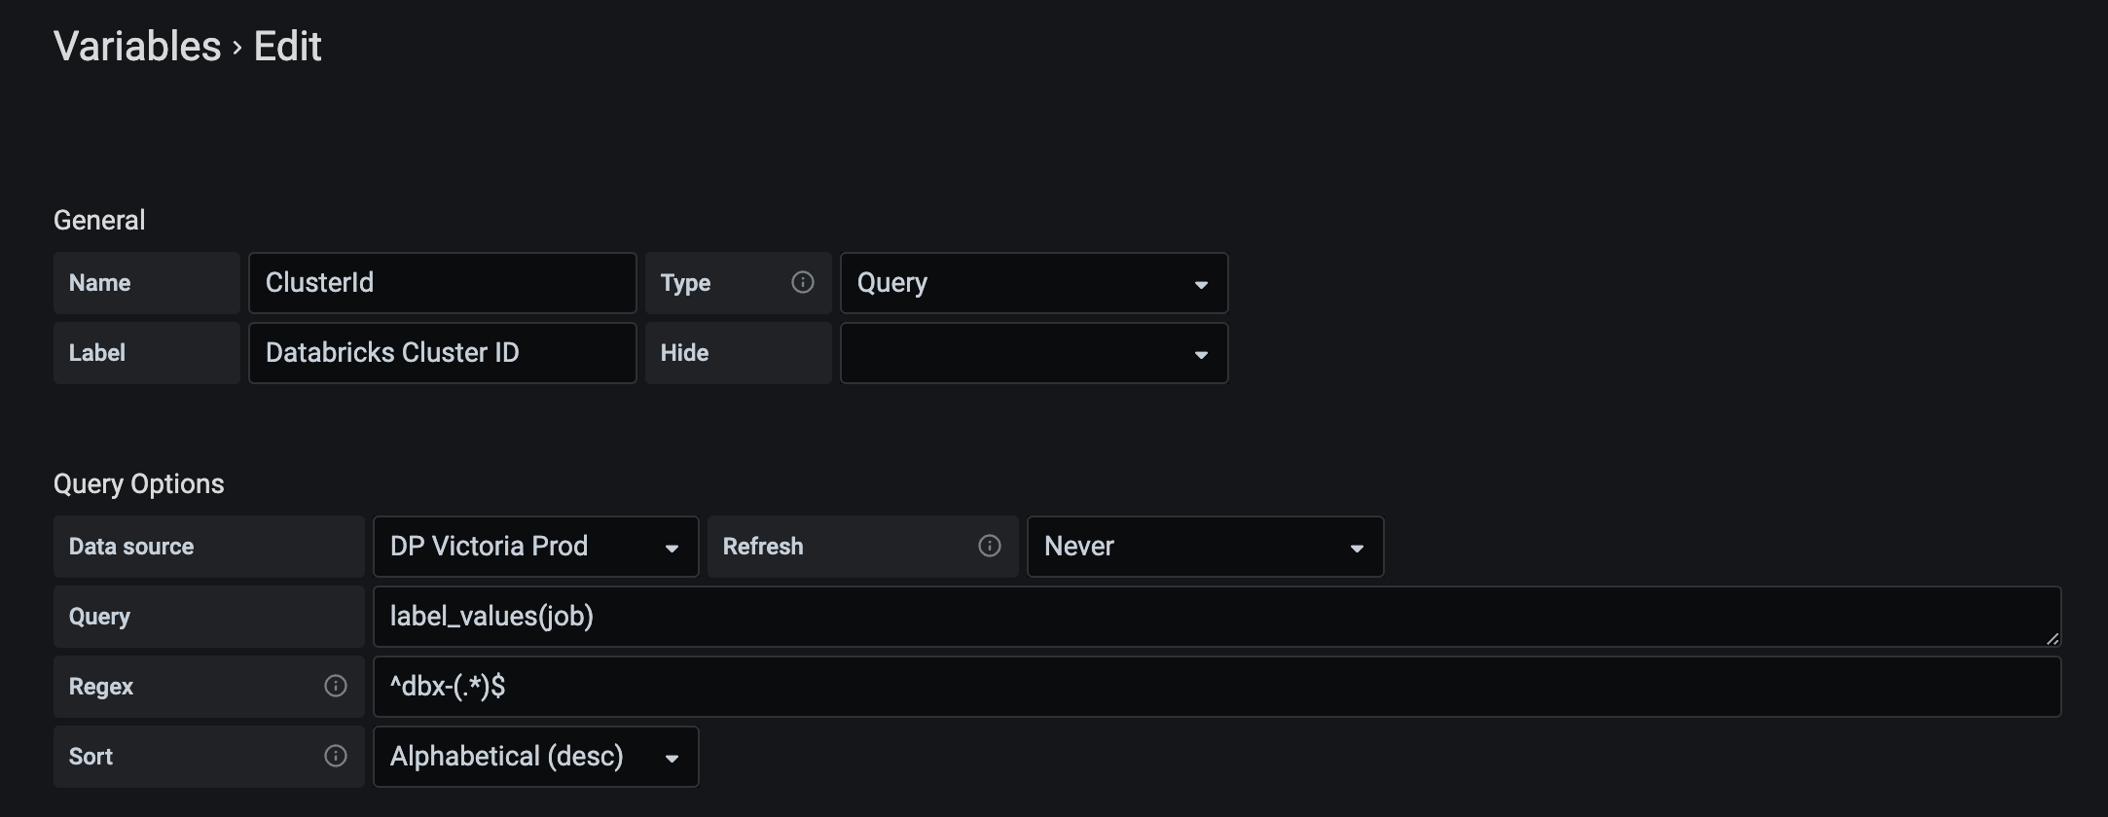Click the Type label text
Image resolution: width=2108 pixels, height=817 pixels.
685,283
